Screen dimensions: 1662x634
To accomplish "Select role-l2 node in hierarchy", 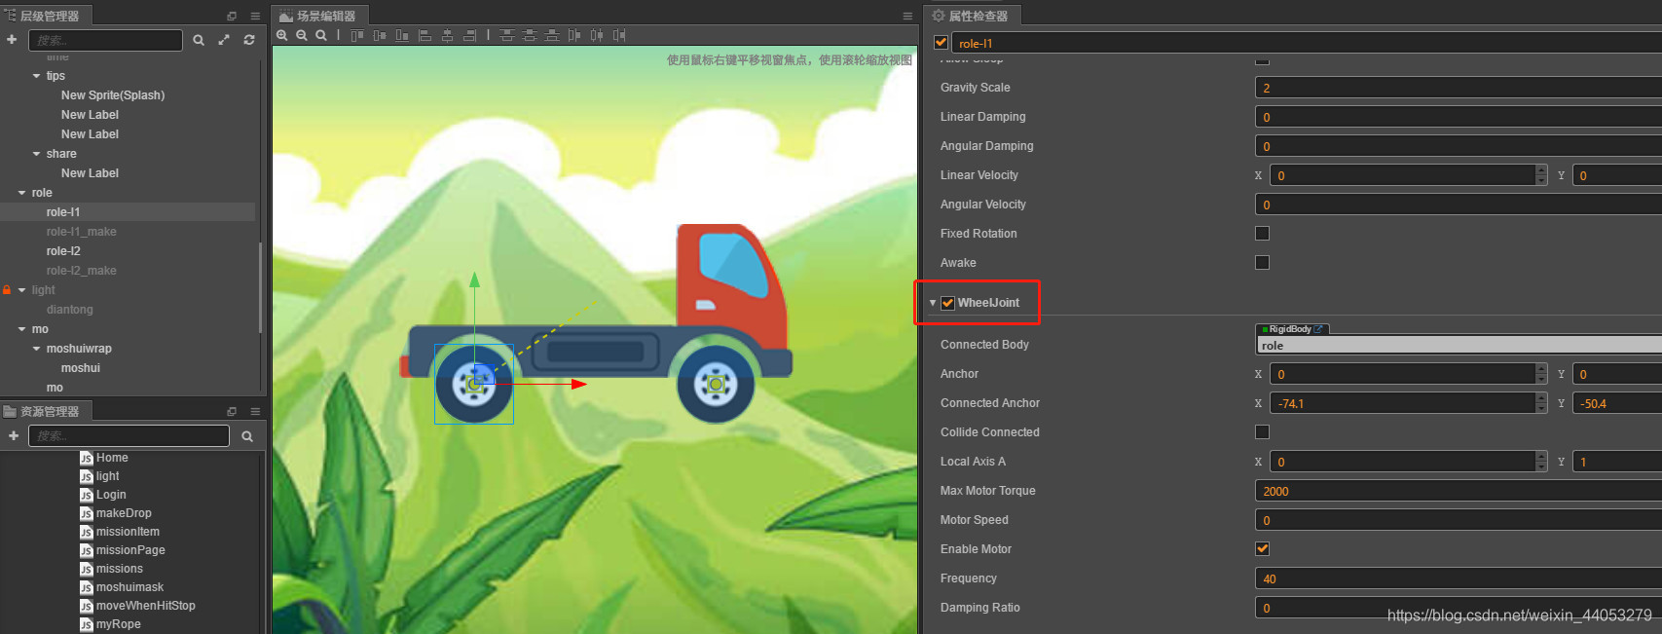I will pos(63,251).
